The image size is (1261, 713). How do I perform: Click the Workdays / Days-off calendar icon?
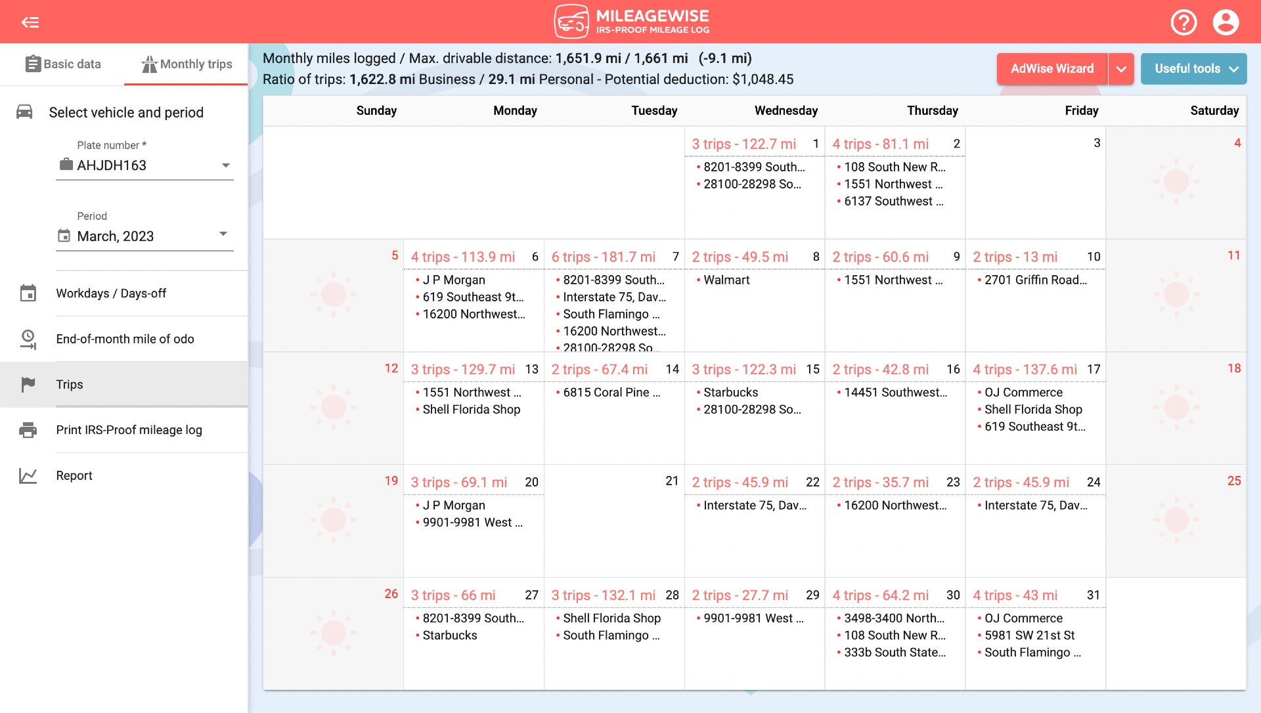pyautogui.click(x=28, y=293)
